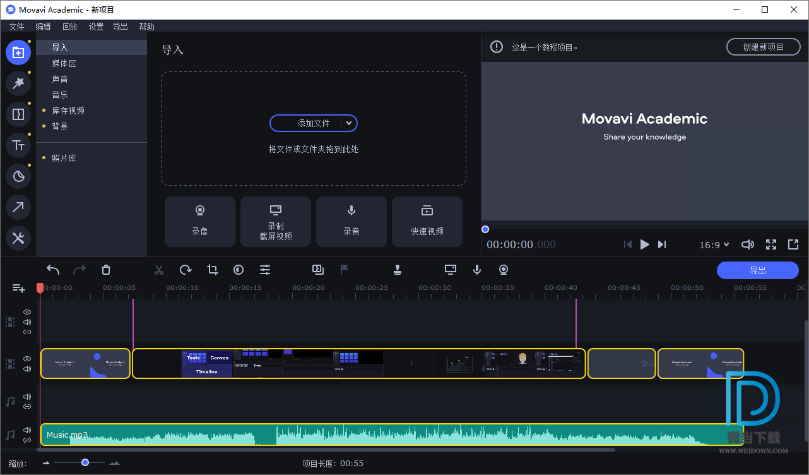809x475 pixels.
Task: Open the Callouts arrow sidebar icon
Action: 18,207
